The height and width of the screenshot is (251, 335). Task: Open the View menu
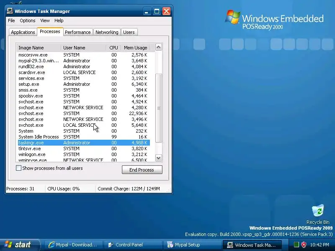[x=45, y=20]
